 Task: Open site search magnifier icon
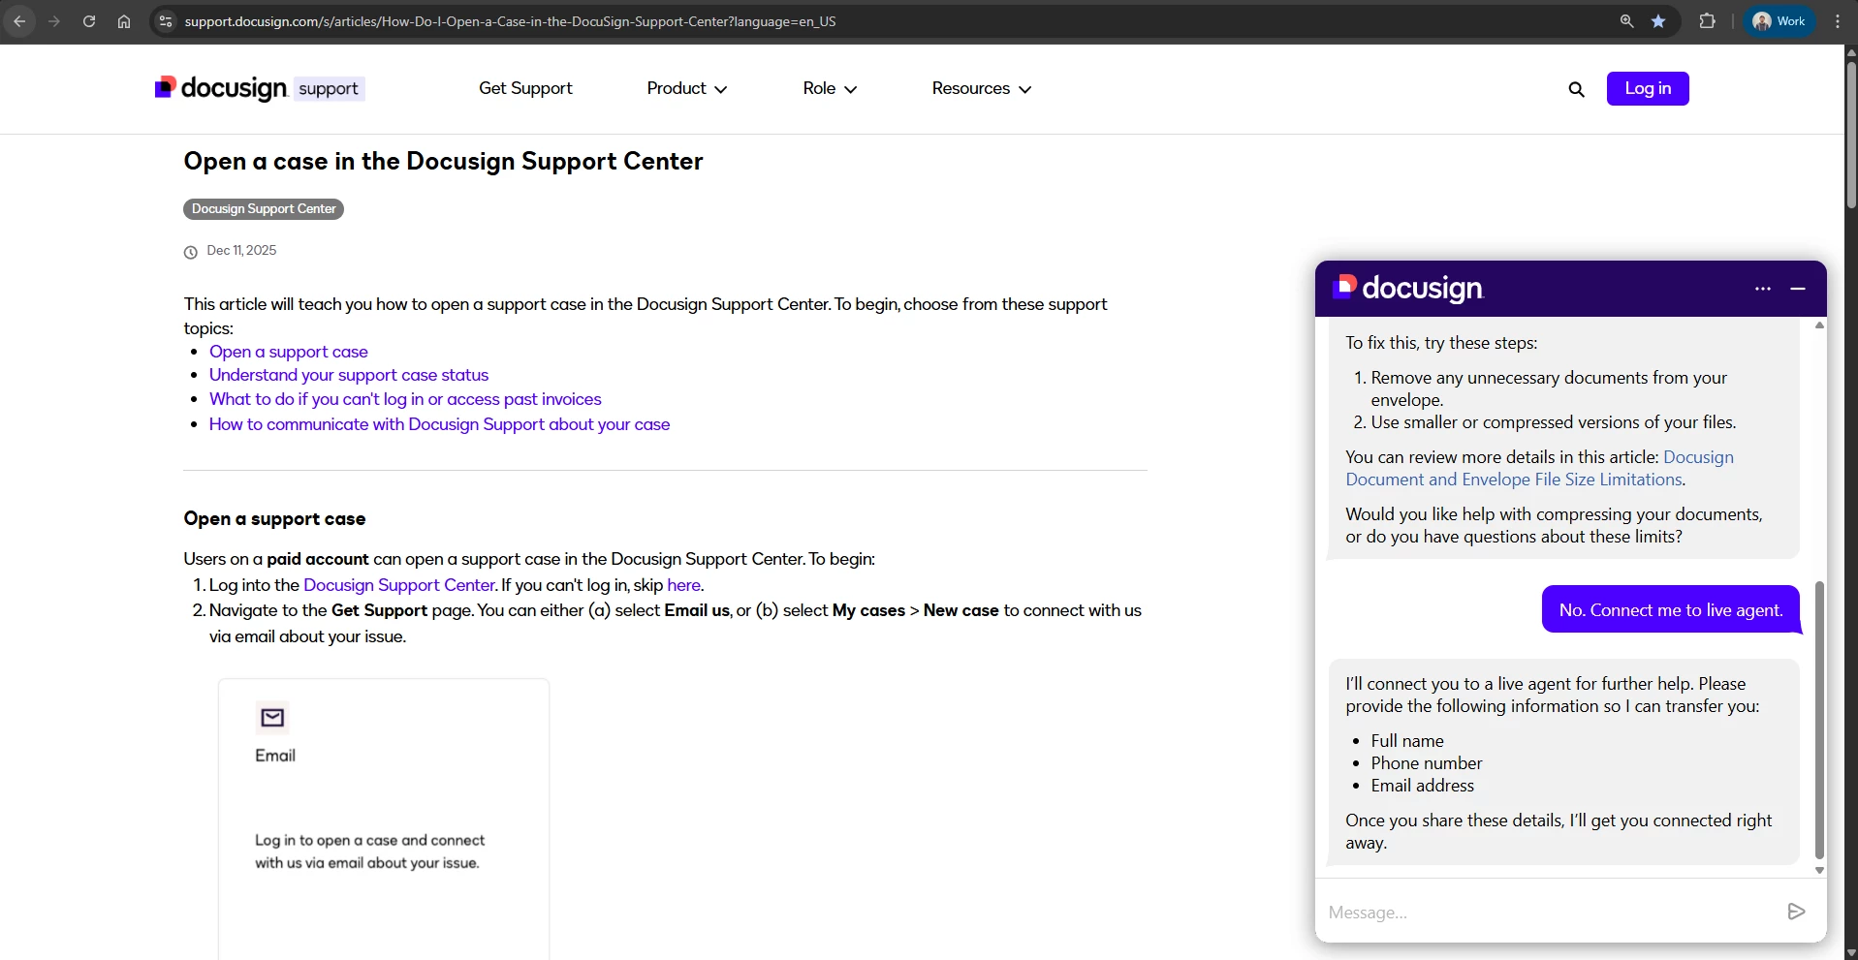click(x=1577, y=89)
